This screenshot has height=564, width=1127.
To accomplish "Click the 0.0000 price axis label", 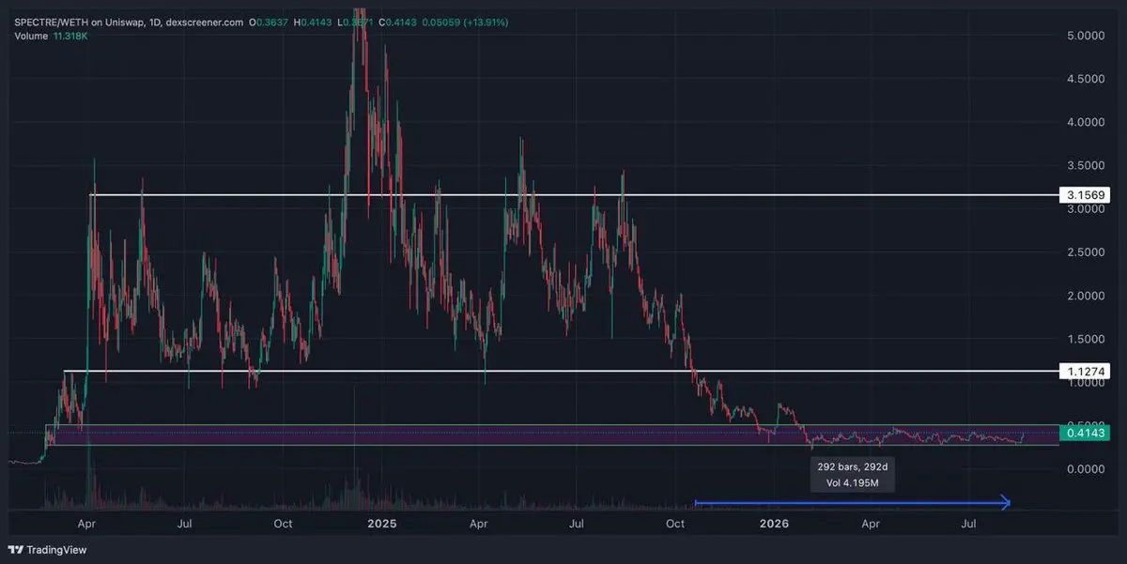I will (1084, 468).
